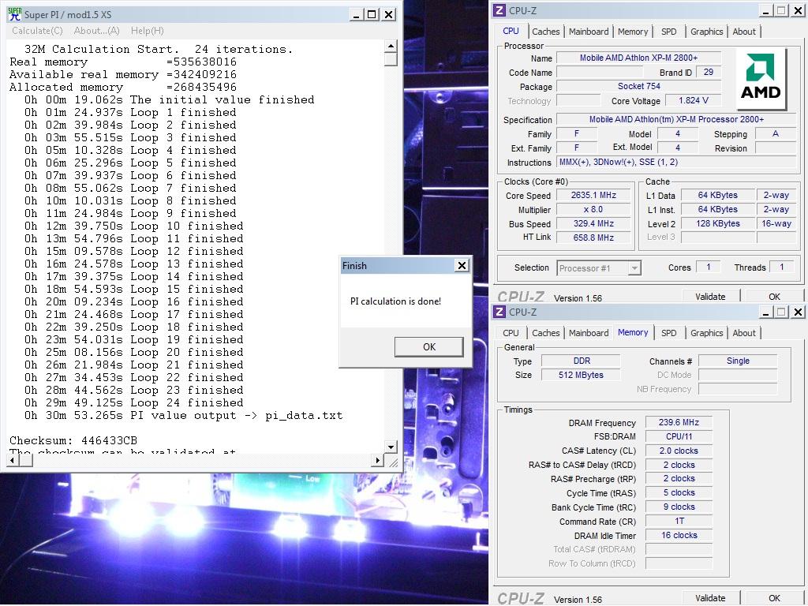The width and height of the screenshot is (808, 606).
Task: Click the Super PI app icon in title bar
Action: (x=14, y=14)
